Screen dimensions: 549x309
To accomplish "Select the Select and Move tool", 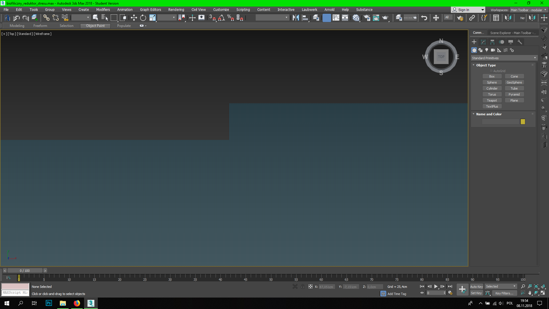I will pyautogui.click(x=134, y=18).
